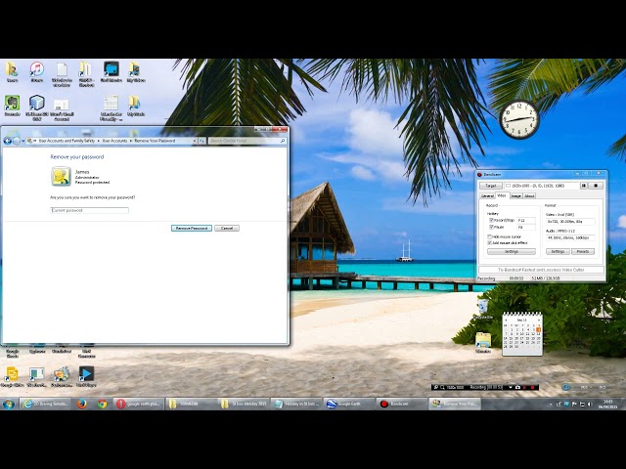Open the Format section Settings button
Image resolution: width=626 pixels, height=469 pixels.
pyautogui.click(x=558, y=252)
